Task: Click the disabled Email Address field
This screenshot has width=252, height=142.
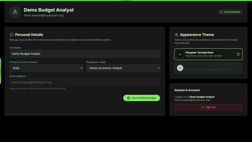Action: (85, 82)
